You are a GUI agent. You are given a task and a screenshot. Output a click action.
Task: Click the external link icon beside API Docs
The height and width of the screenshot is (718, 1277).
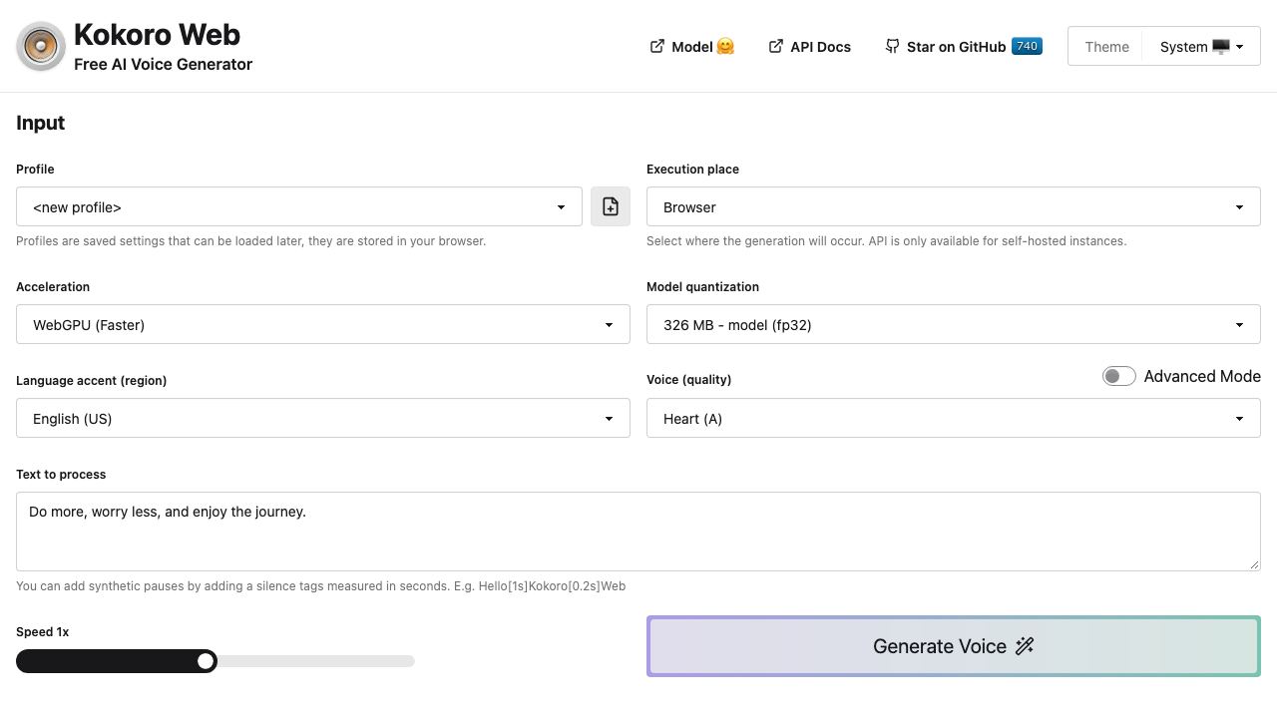click(775, 46)
